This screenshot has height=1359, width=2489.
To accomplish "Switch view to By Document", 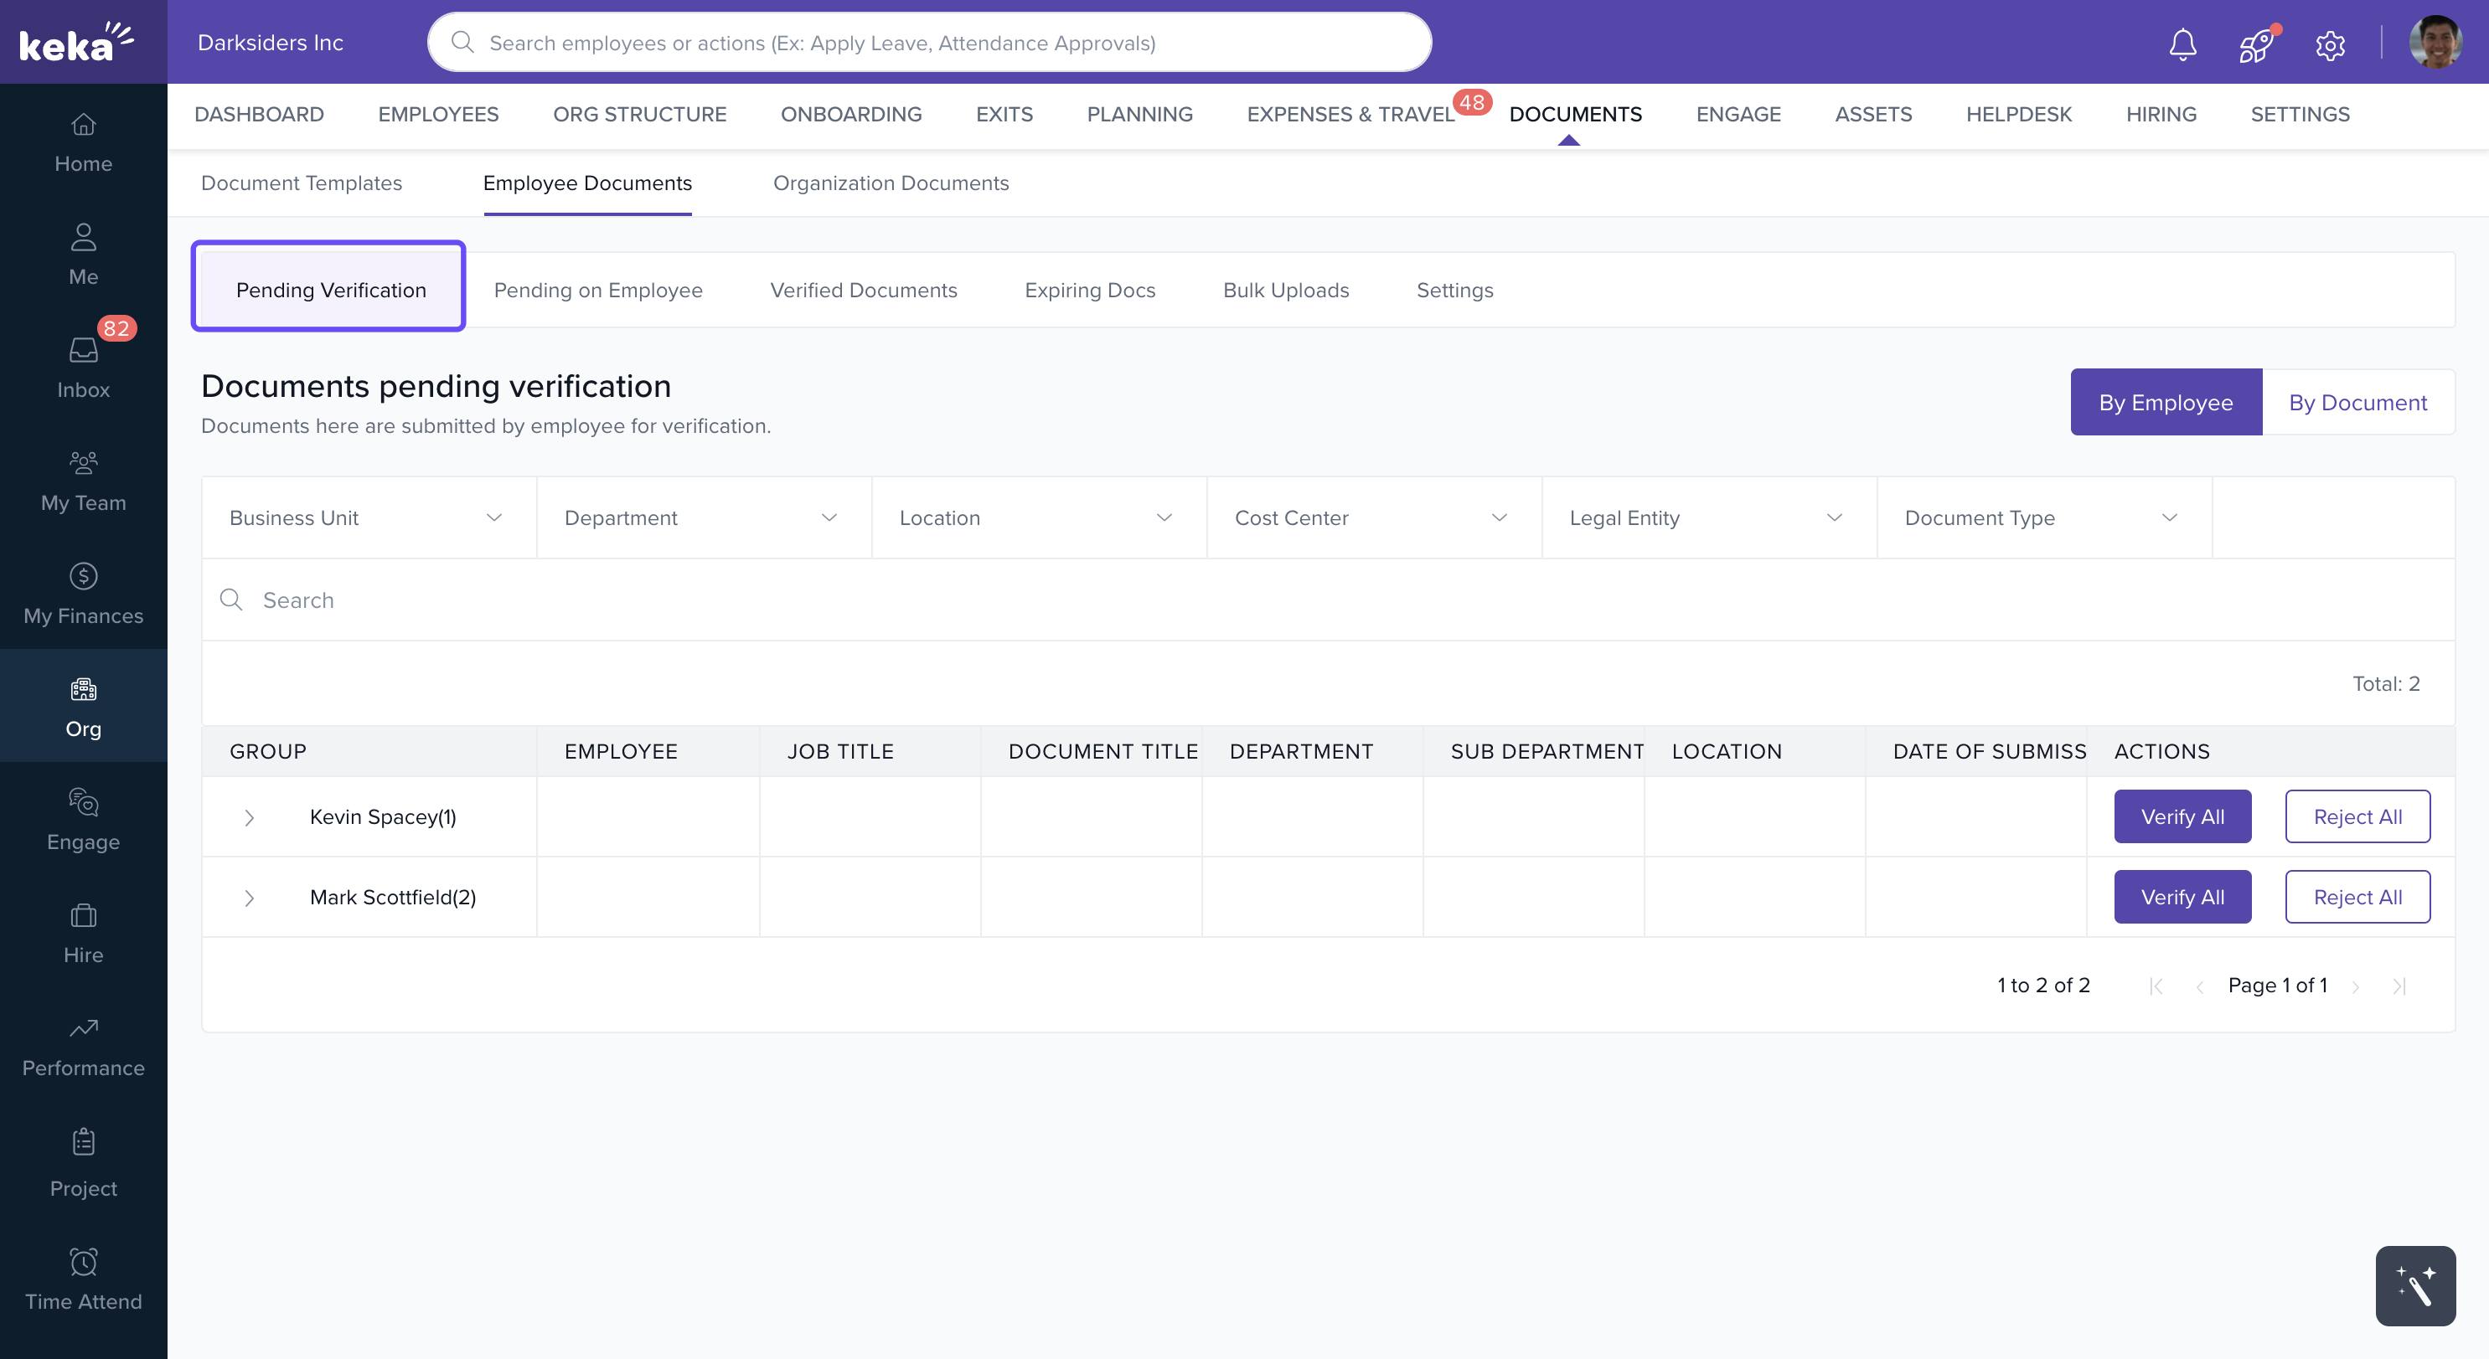I will coord(2357,402).
